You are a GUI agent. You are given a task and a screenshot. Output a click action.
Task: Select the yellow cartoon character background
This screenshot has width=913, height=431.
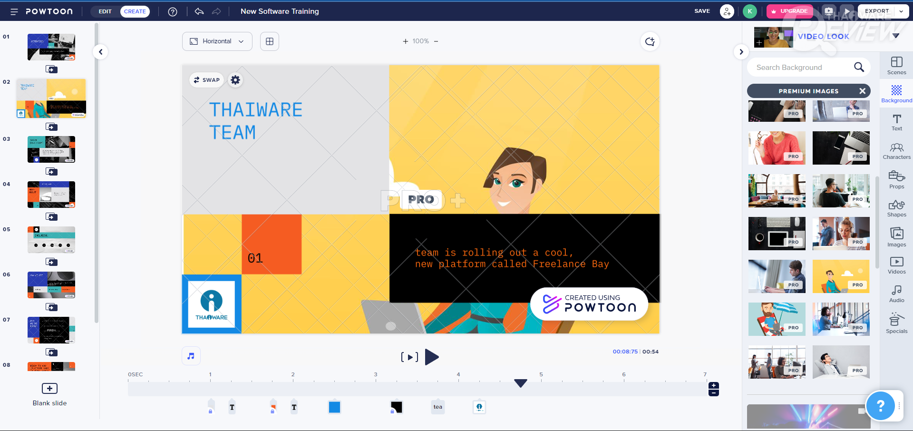coord(841,276)
